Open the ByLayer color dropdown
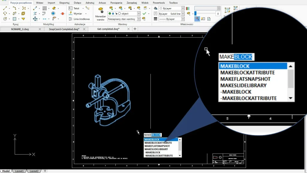The image size is (307, 173). pos(183,8)
